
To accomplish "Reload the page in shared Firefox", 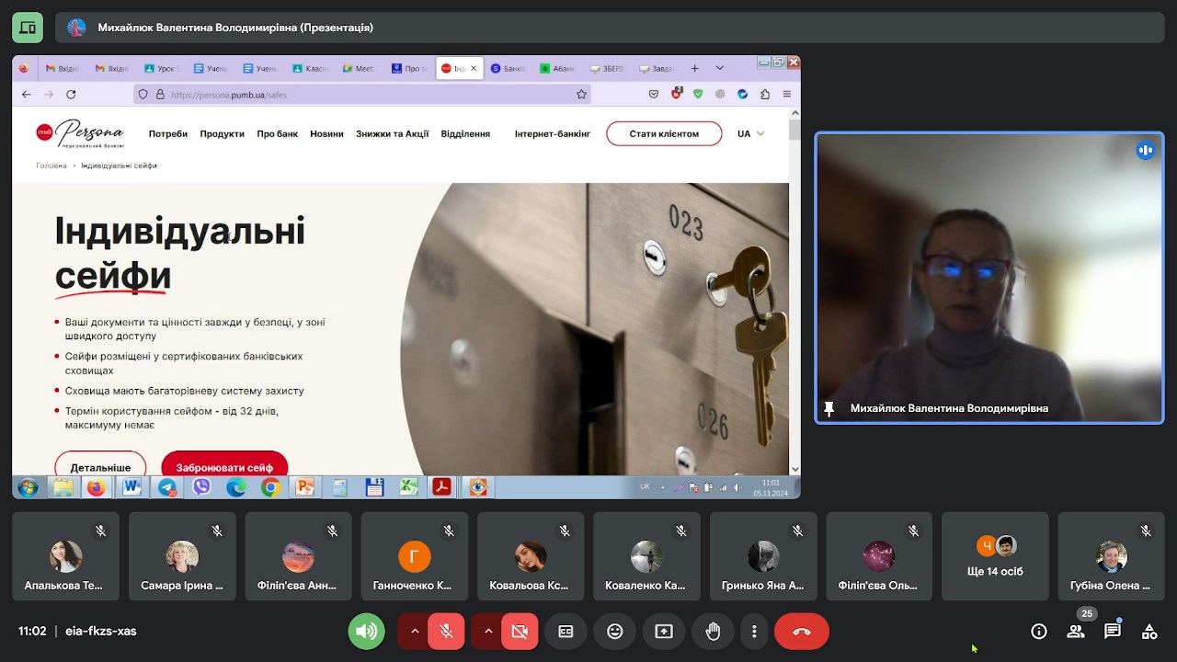I will click(71, 94).
